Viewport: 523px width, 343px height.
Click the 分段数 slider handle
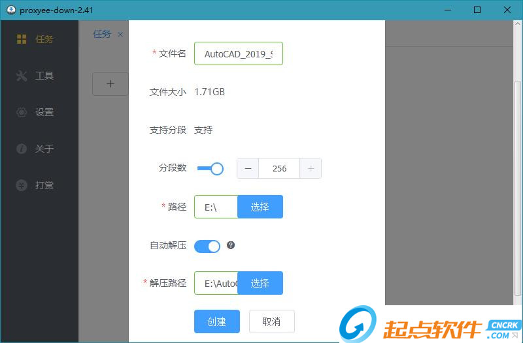tap(217, 169)
